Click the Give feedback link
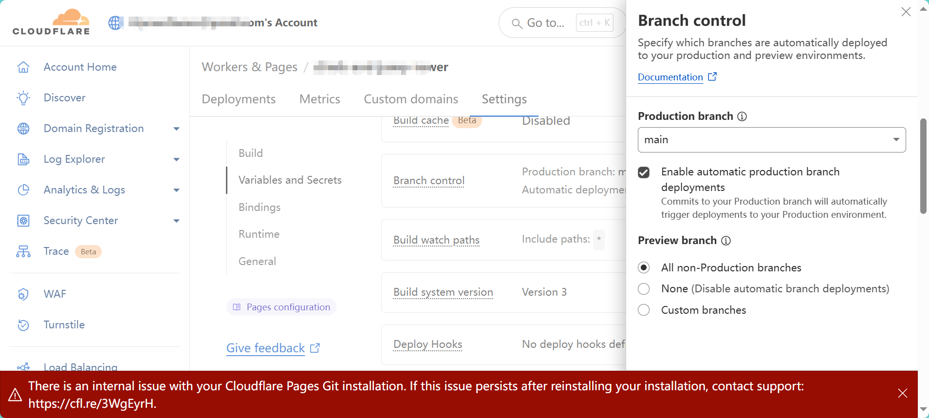Screen dimensions: 929x418 tap(266, 348)
